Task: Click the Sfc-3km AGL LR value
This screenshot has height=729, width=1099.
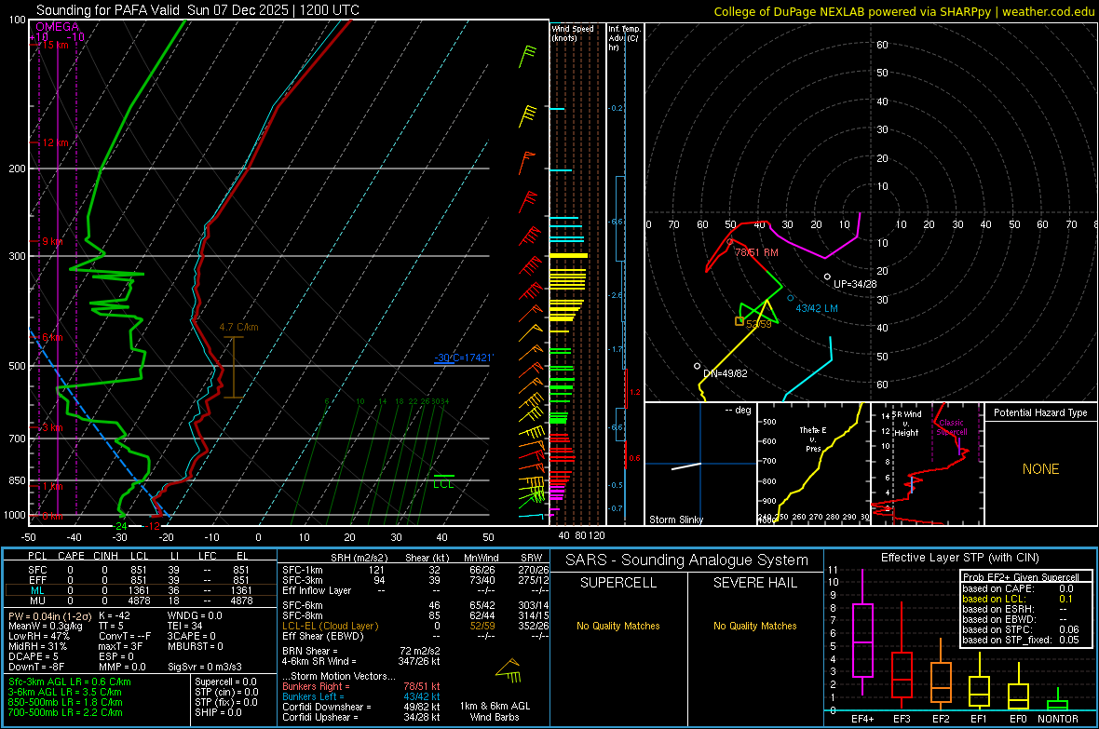Action: point(70,682)
